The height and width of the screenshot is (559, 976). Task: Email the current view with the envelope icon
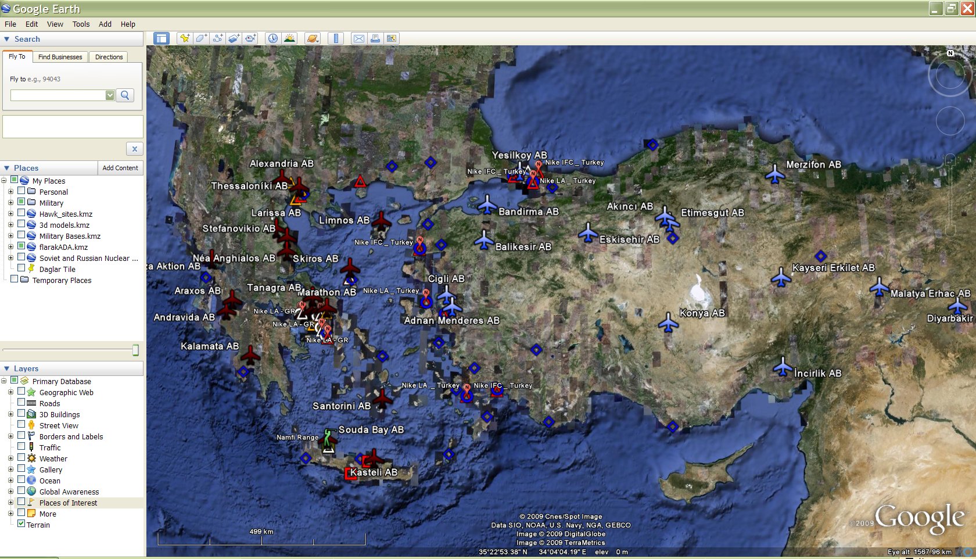359,38
